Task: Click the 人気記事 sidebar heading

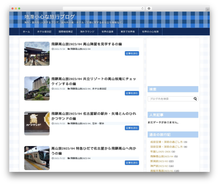Action: [x=173, y=115]
